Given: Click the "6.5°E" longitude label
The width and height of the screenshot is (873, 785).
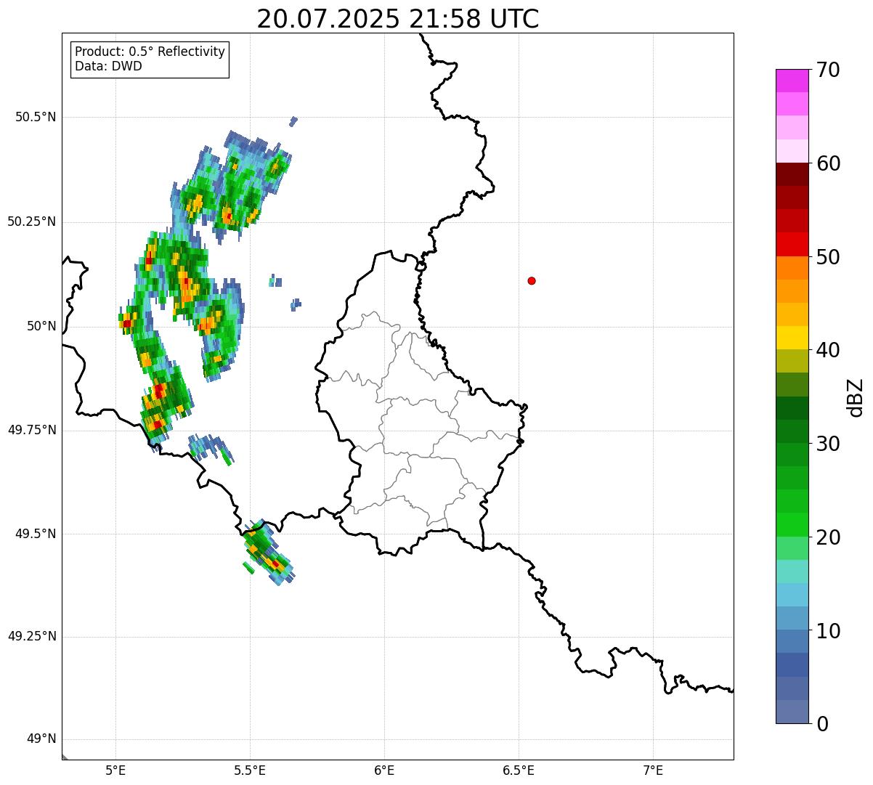Looking at the screenshot, I should 519,770.
